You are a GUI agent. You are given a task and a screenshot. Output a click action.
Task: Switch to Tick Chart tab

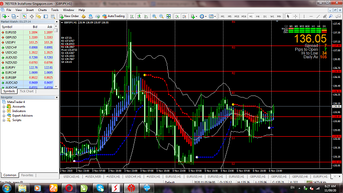coord(27,91)
